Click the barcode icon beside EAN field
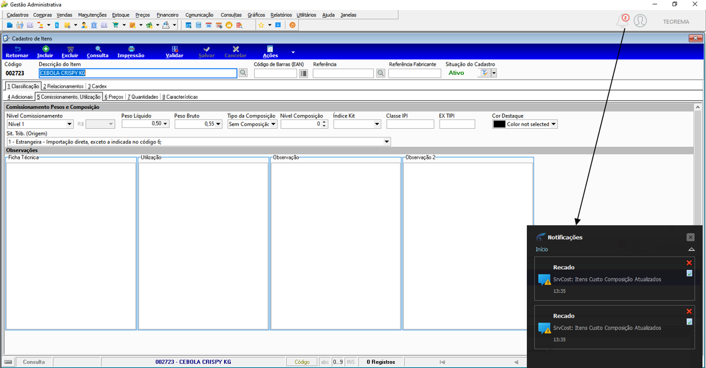 (x=303, y=73)
